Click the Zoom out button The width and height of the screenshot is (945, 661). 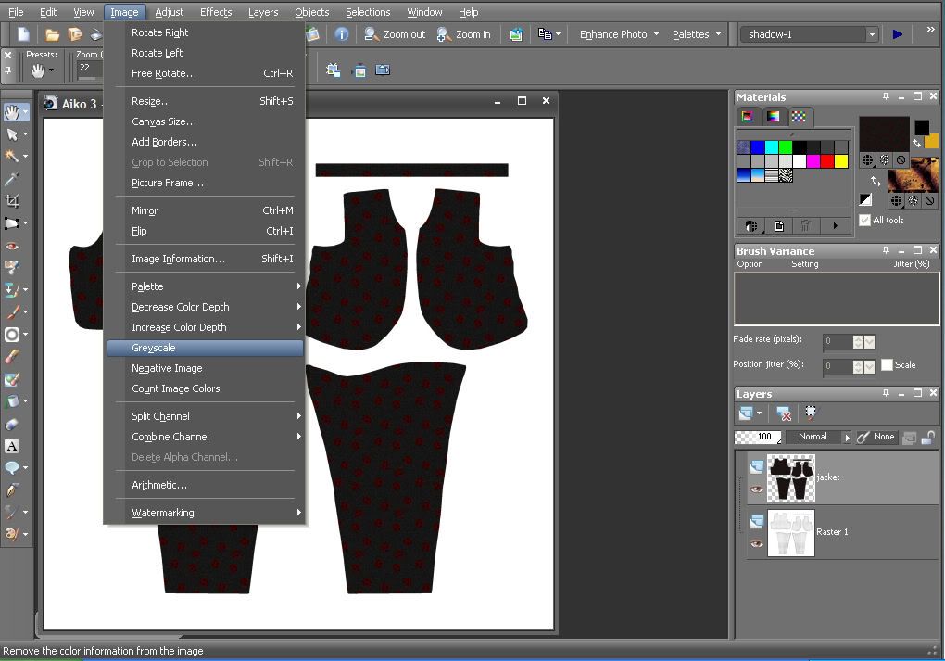click(x=395, y=34)
